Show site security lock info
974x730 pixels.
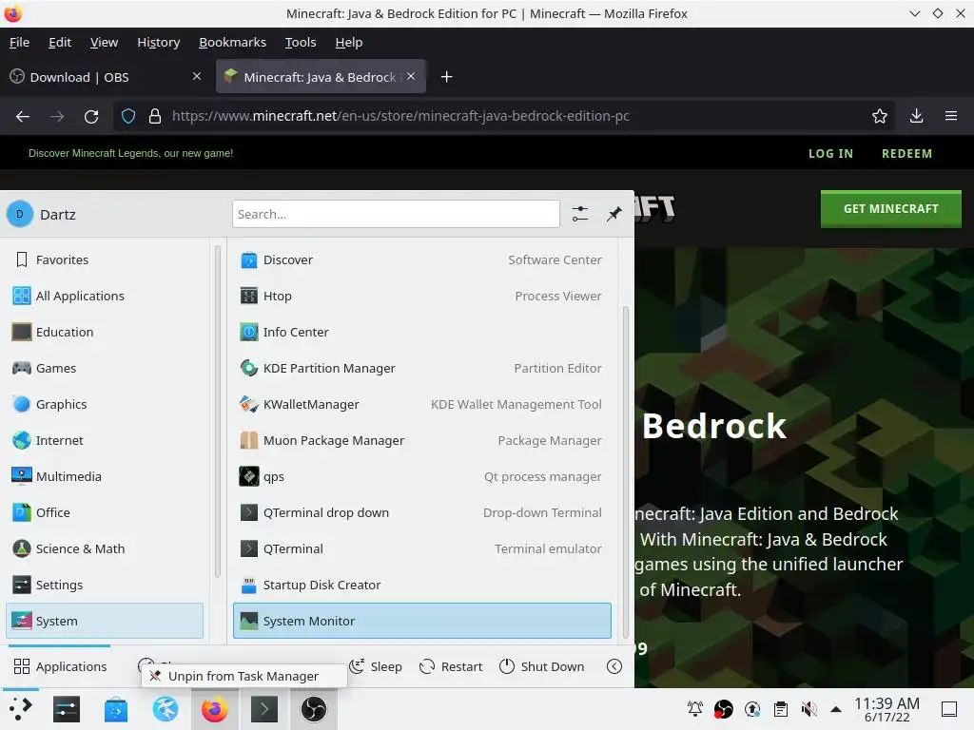tap(155, 116)
